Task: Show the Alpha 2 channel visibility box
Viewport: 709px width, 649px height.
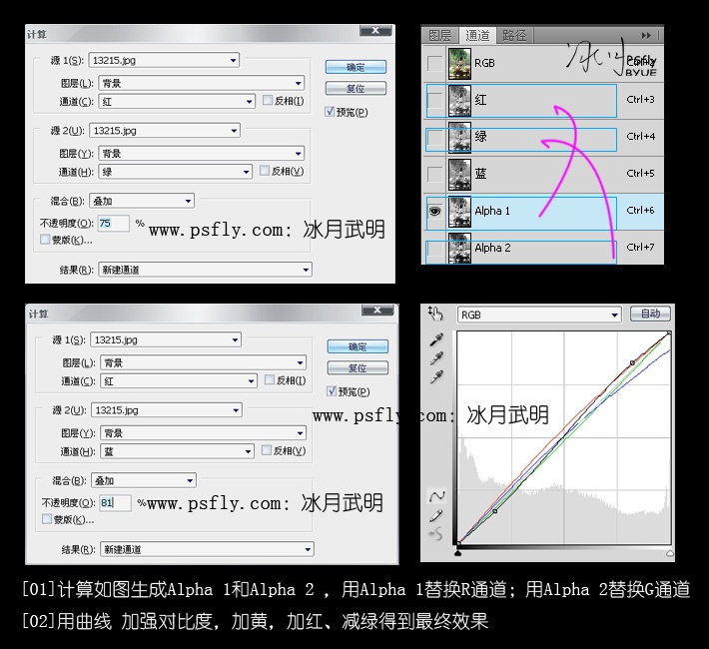Action: point(435,249)
